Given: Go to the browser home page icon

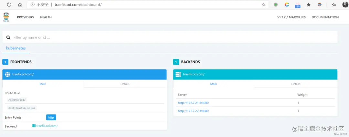Looking at the screenshot, I should [x=20, y=5].
